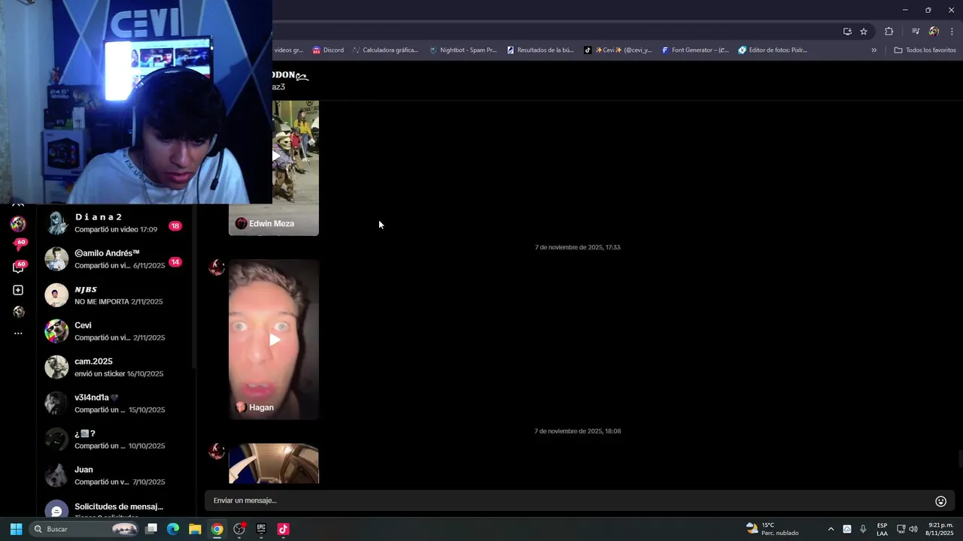Open Cevi (@cevi_y... TikTok bookmark
Image resolution: width=963 pixels, height=541 pixels.
tap(618, 50)
